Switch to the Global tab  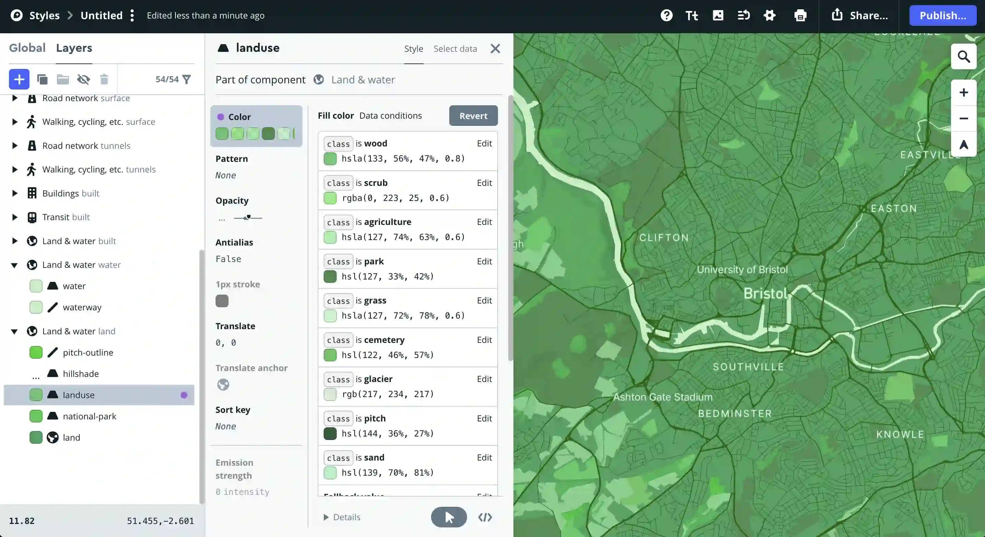[27, 48]
